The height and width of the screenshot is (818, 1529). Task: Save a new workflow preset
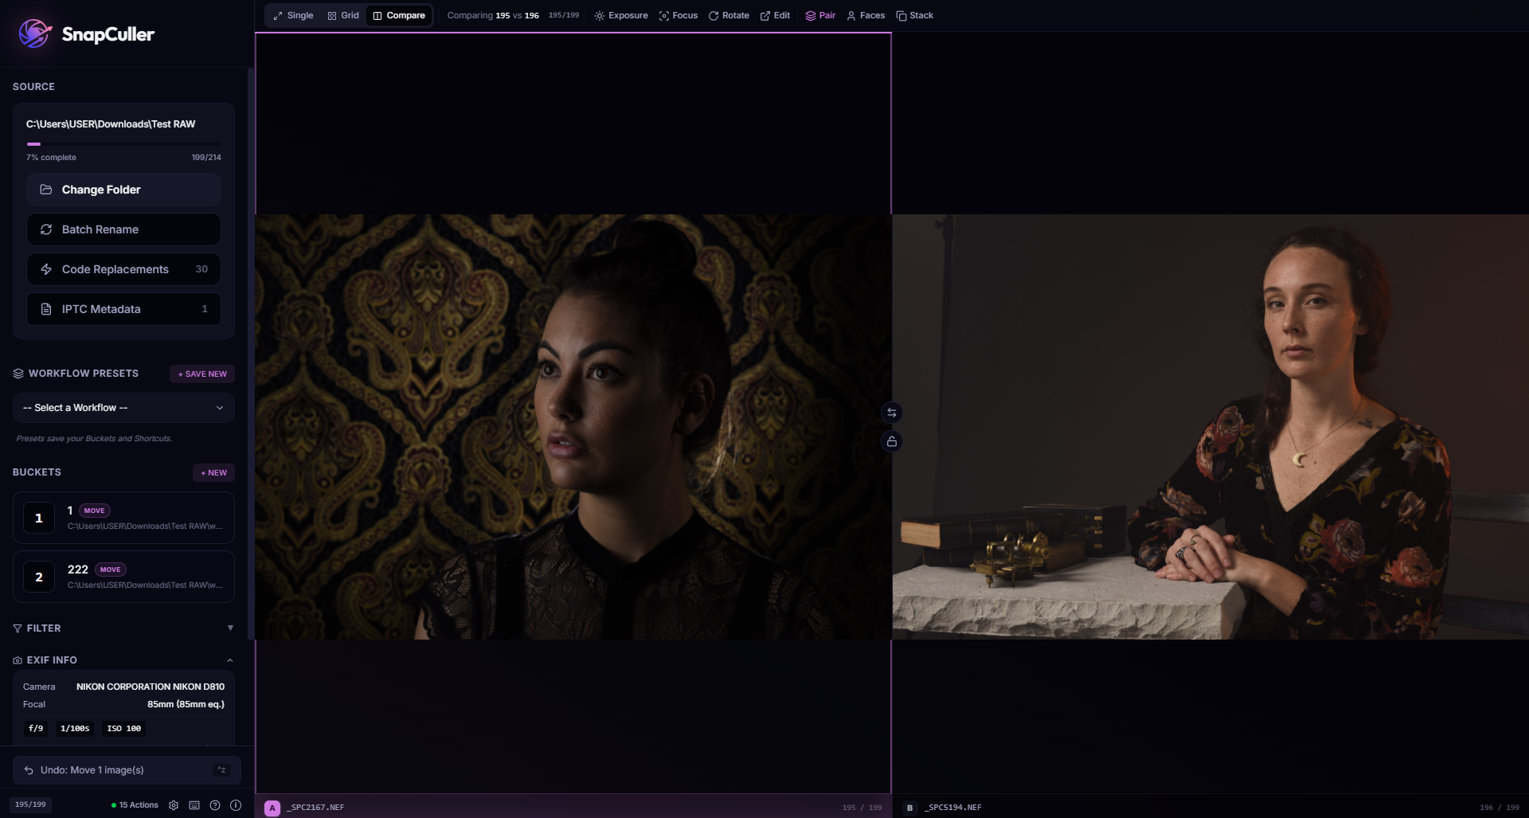click(202, 374)
